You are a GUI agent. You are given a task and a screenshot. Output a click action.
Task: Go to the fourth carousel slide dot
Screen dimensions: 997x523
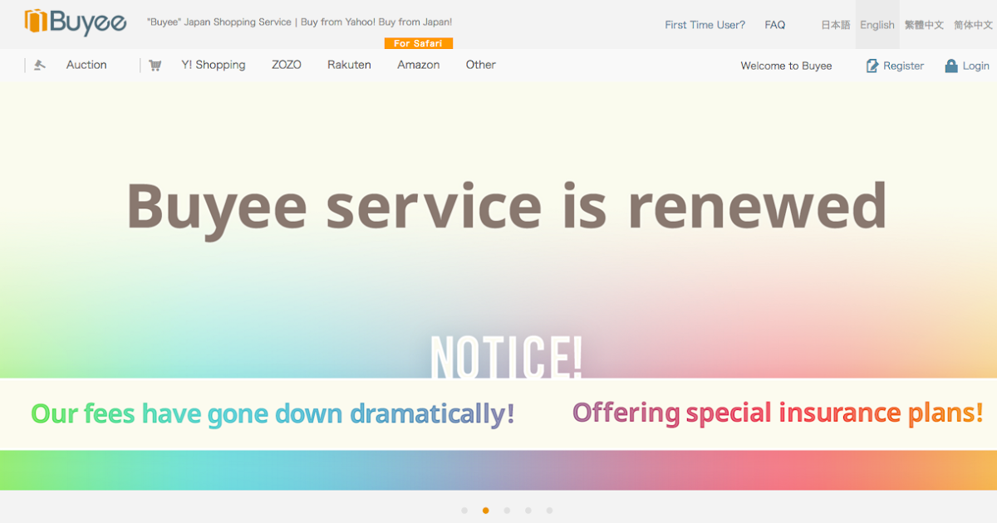point(528,511)
